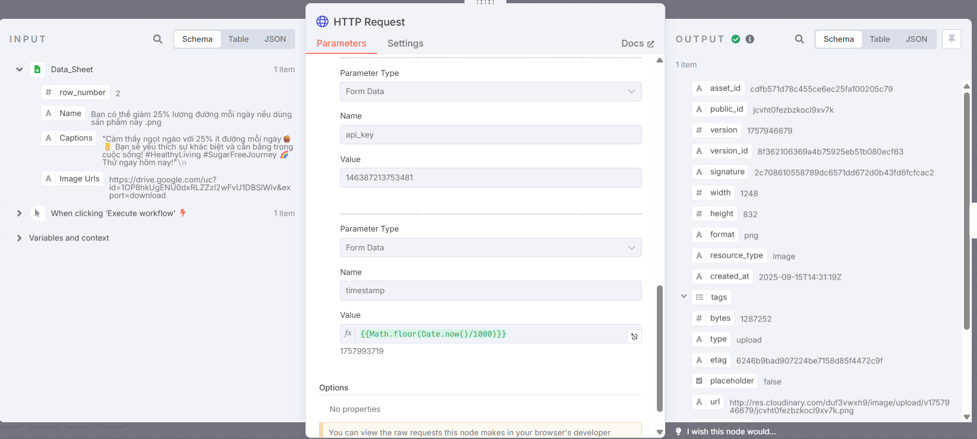Click the Captions text type icon

coord(48,138)
